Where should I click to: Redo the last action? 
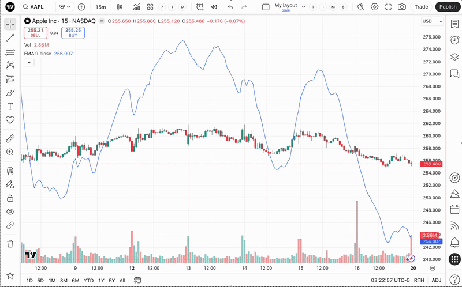click(x=244, y=7)
